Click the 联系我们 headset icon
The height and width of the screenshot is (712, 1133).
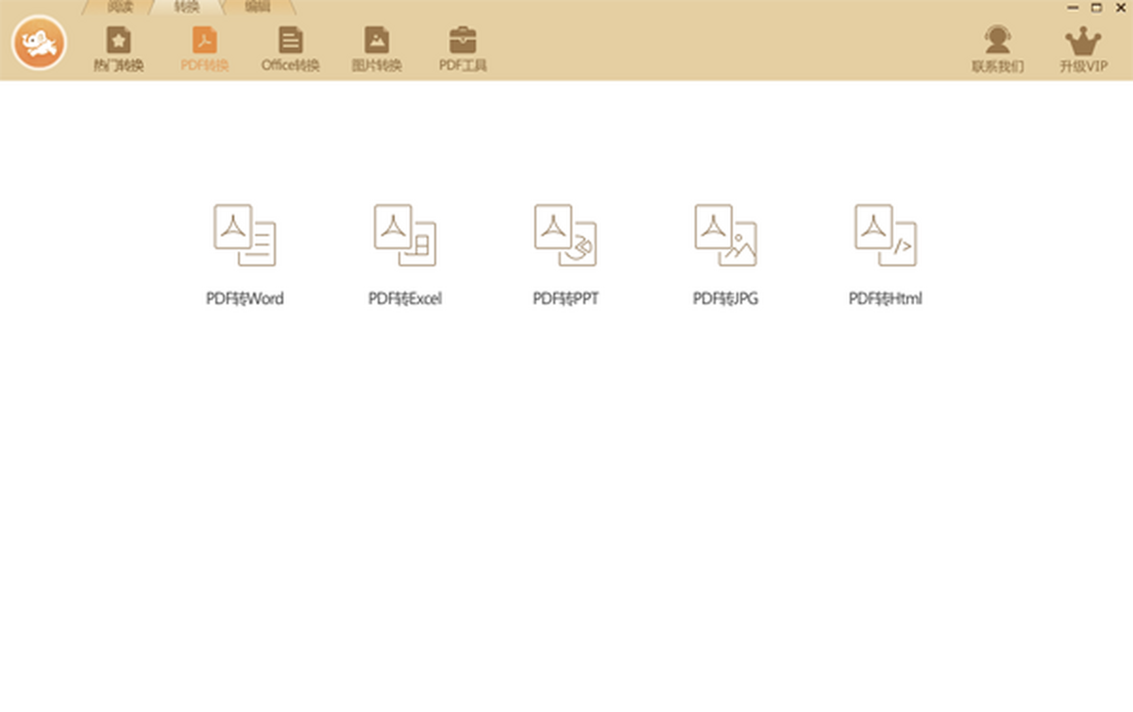997,41
